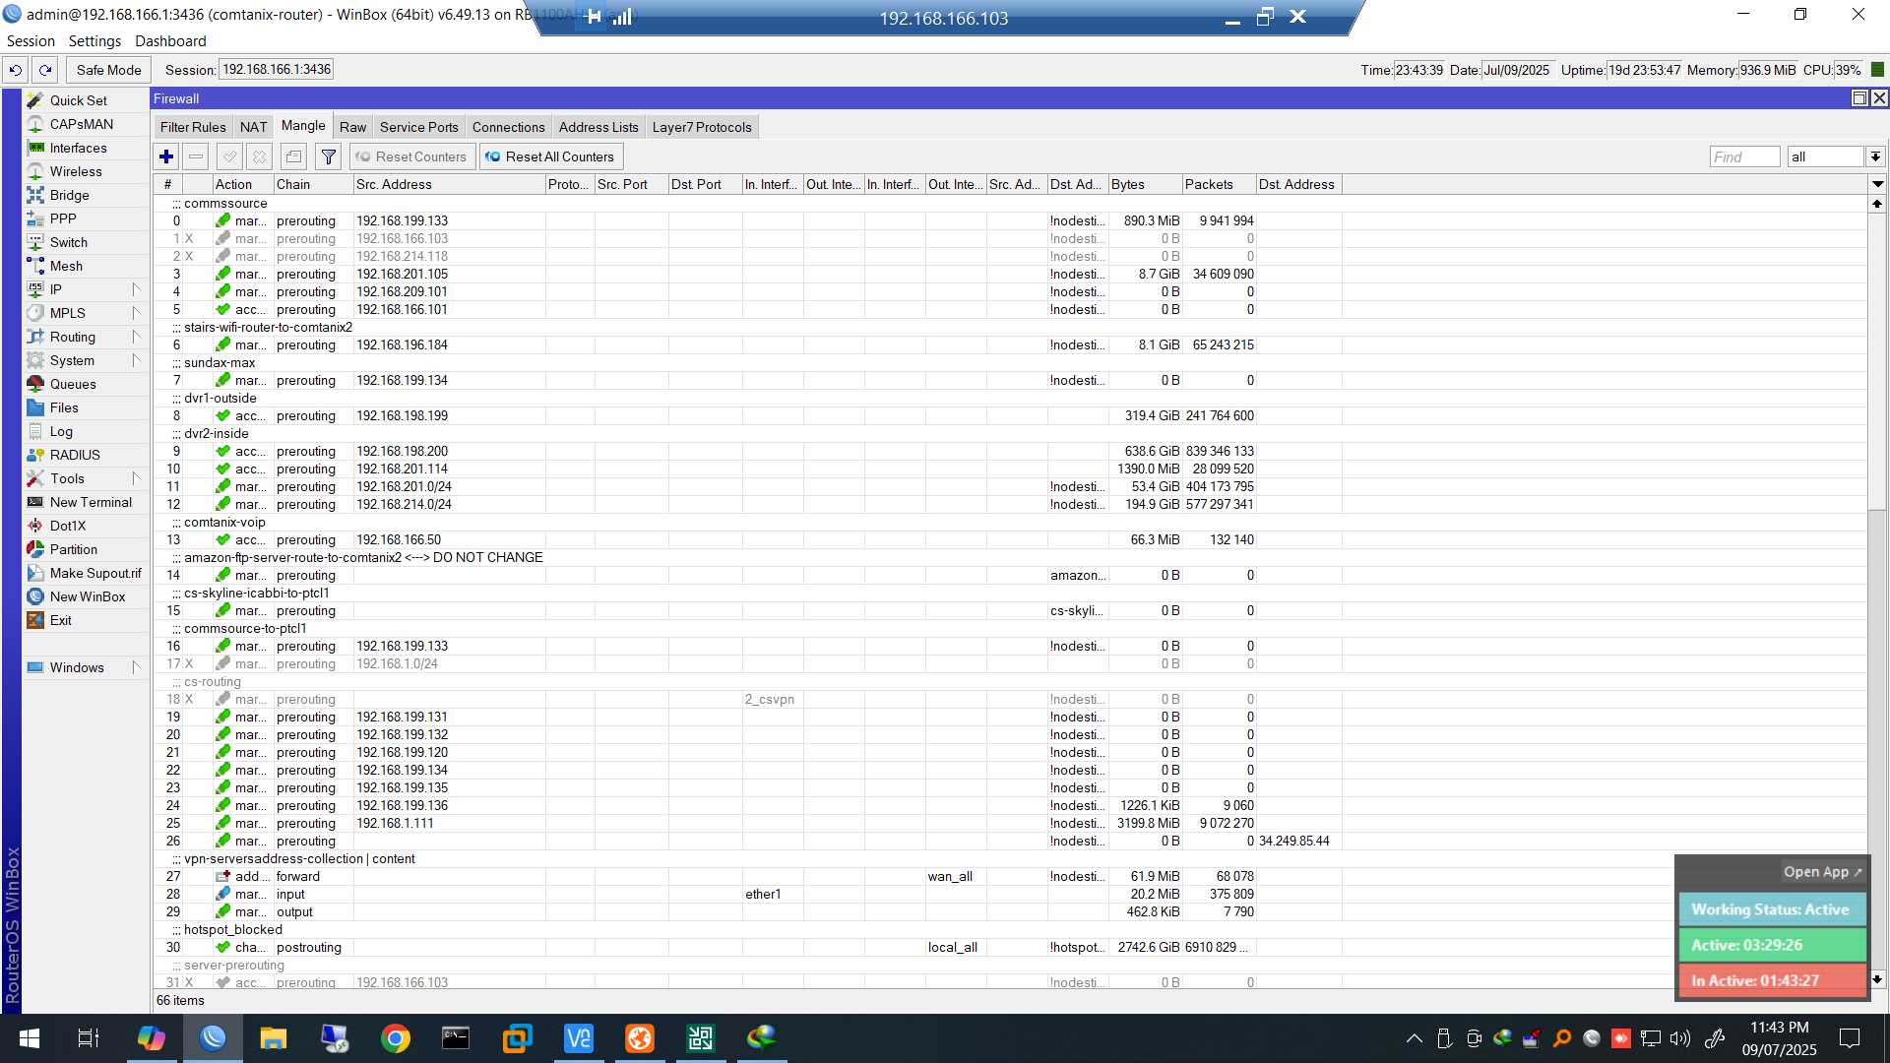Open Chrome from the taskbar
Viewport: 1890px width, 1063px height.
coord(396,1038)
